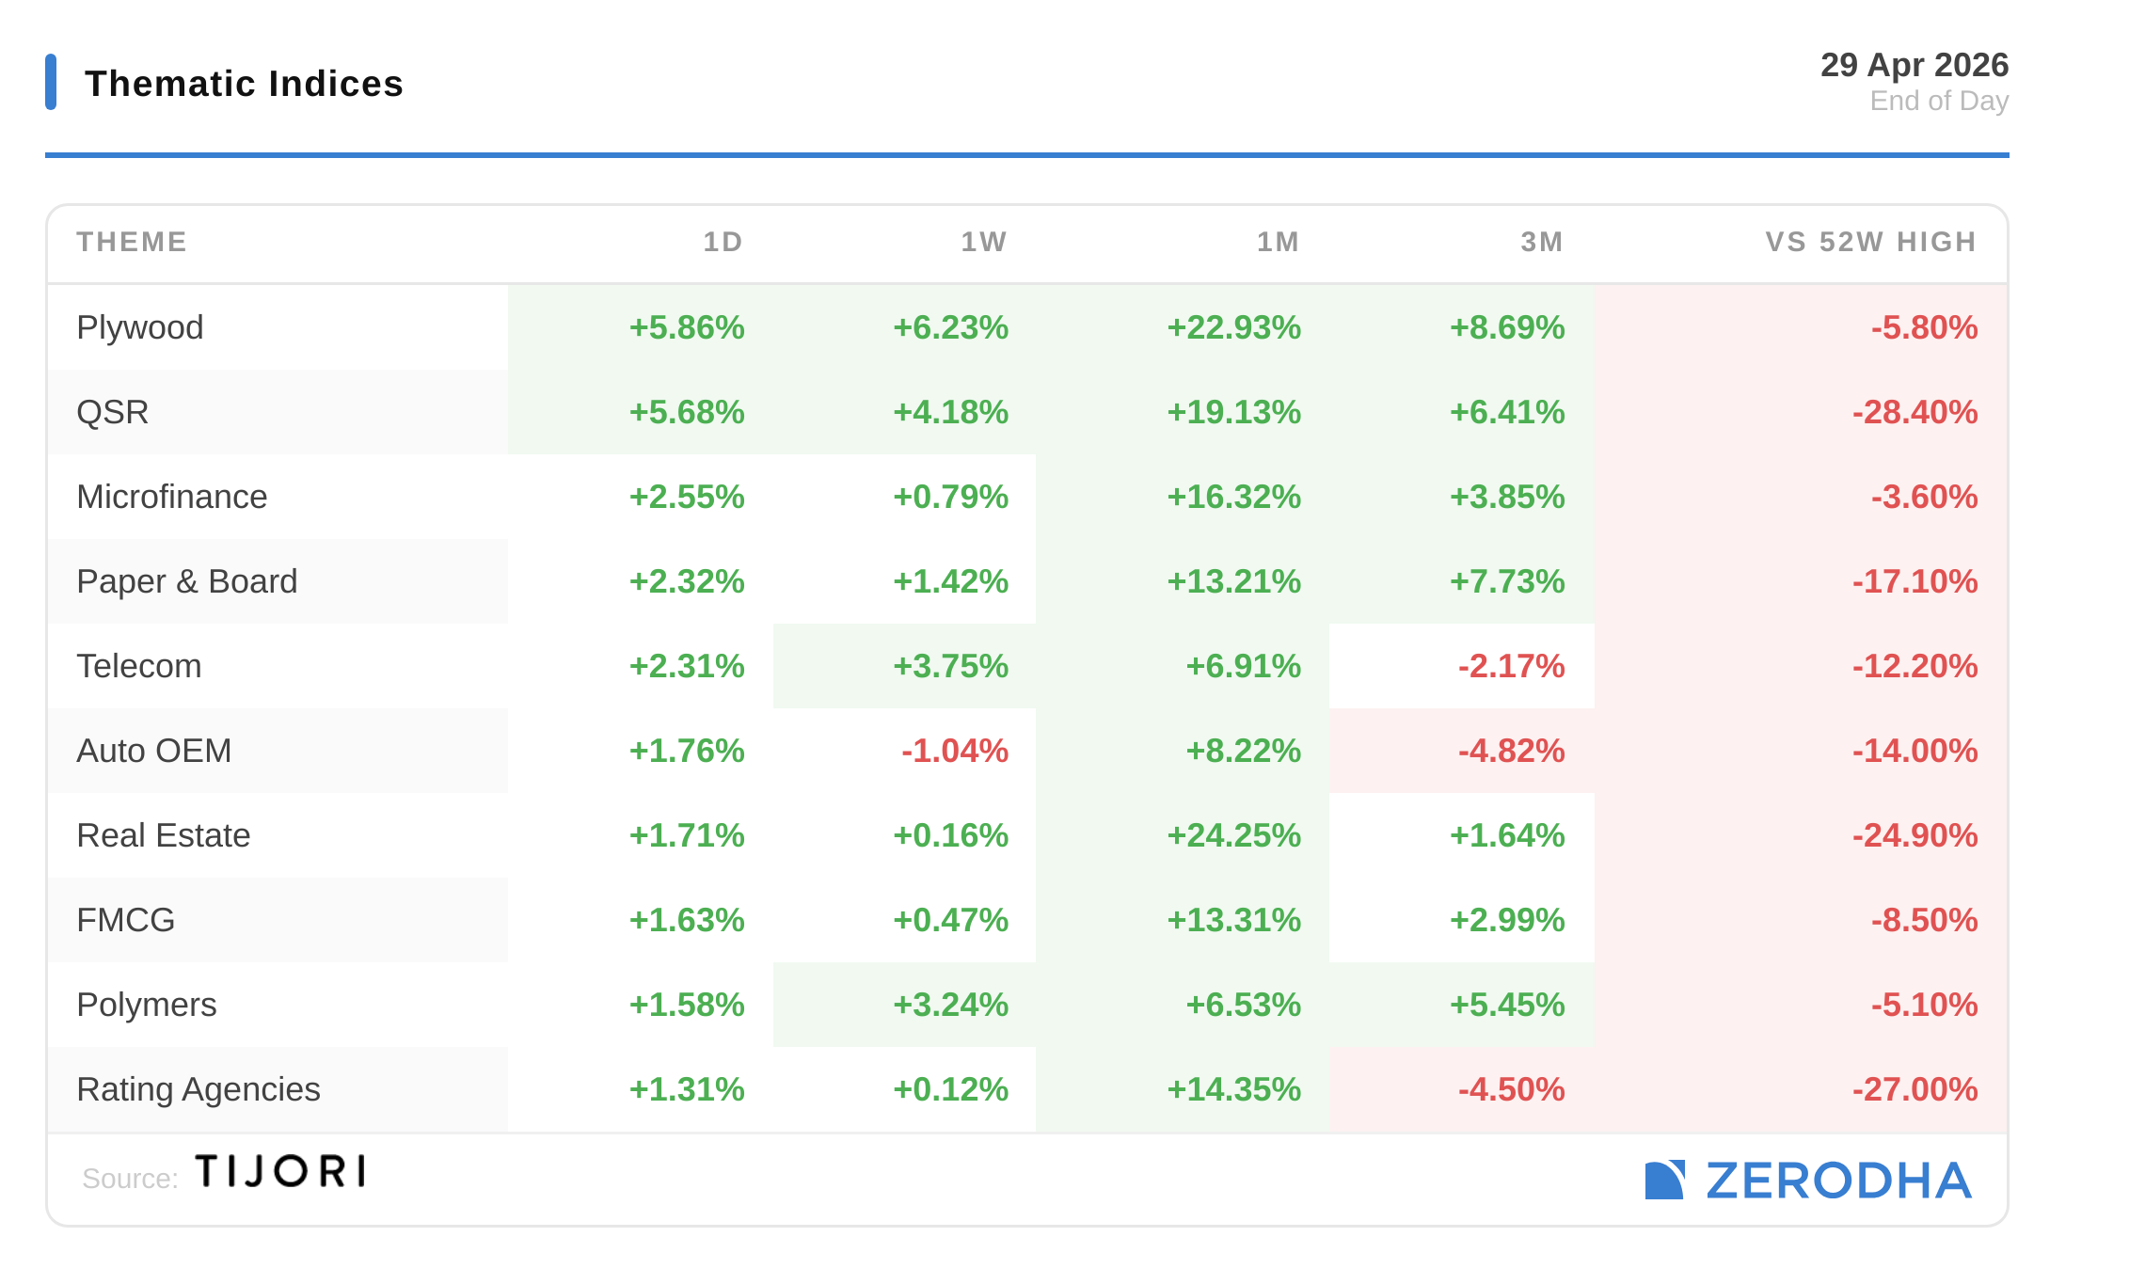The image size is (2145, 1284).
Task: Select the Paper & Board theme
Action: (x=187, y=581)
